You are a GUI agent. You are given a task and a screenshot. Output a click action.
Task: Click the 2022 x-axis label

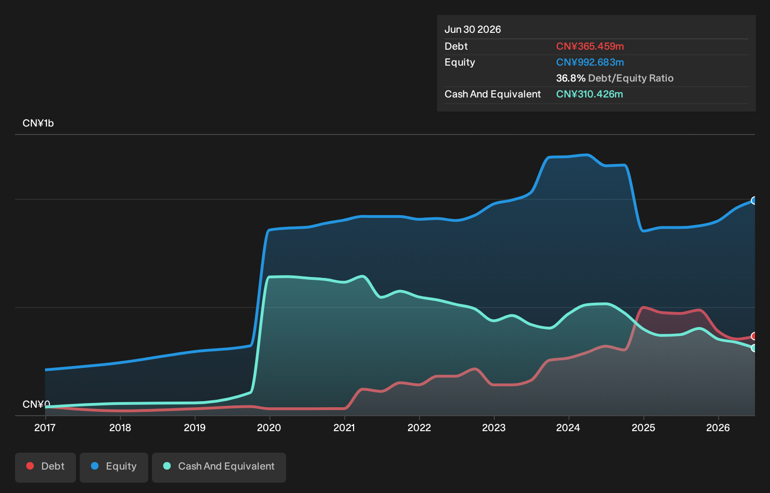[x=419, y=427]
